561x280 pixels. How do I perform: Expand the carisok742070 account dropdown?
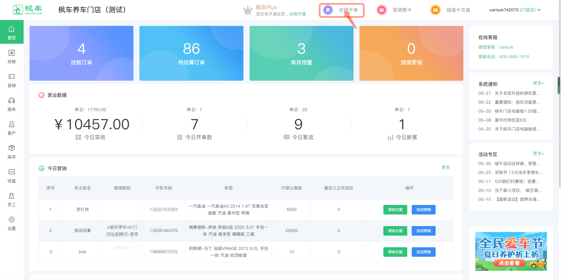515,10
